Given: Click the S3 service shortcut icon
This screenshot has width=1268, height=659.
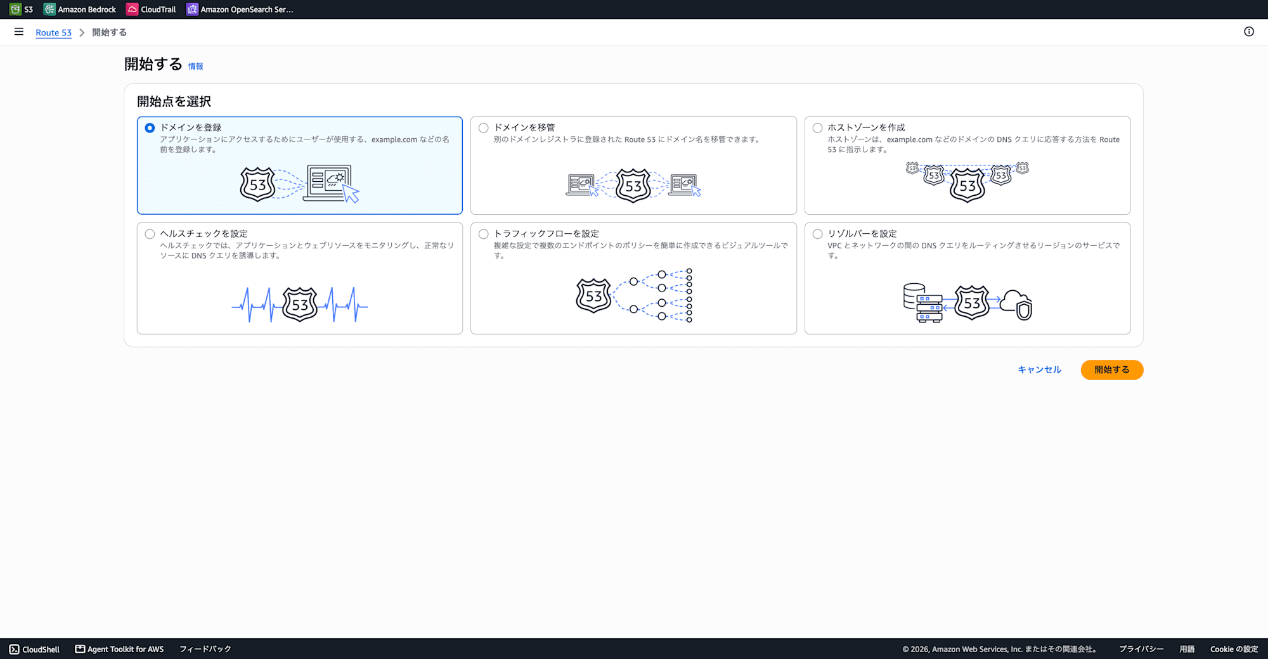Looking at the screenshot, I should [x=15, y=10].
